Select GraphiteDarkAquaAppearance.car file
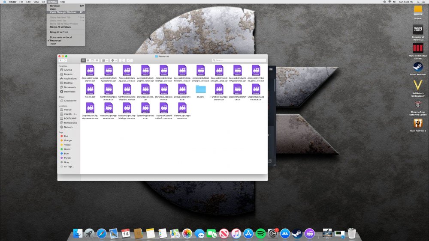This screenshot has width=429, height=241. coord(90,108)
